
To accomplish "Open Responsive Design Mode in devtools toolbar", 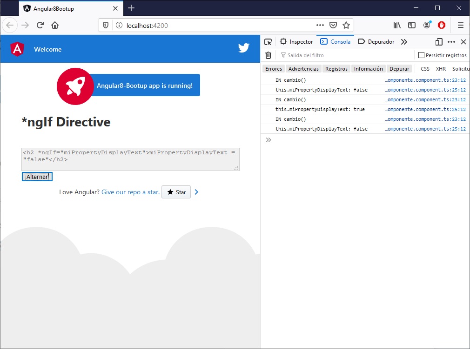I will pyautogui.click(x=438, y=42).
